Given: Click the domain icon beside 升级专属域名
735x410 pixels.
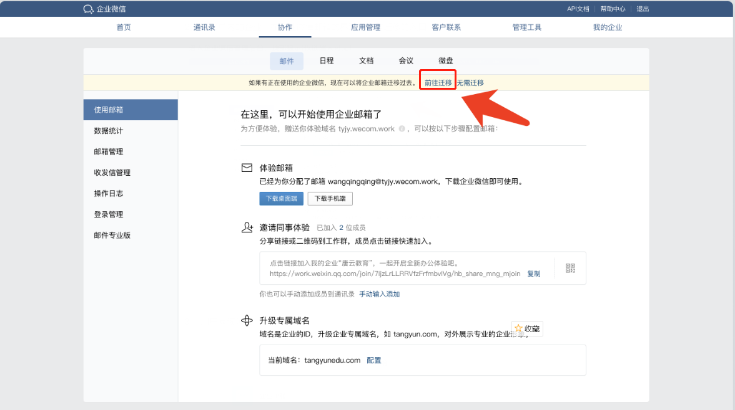Looking at the screenshot, I should pyautogui.click(x=247, y=321).
